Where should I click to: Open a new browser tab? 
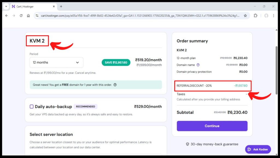point(61,6)
